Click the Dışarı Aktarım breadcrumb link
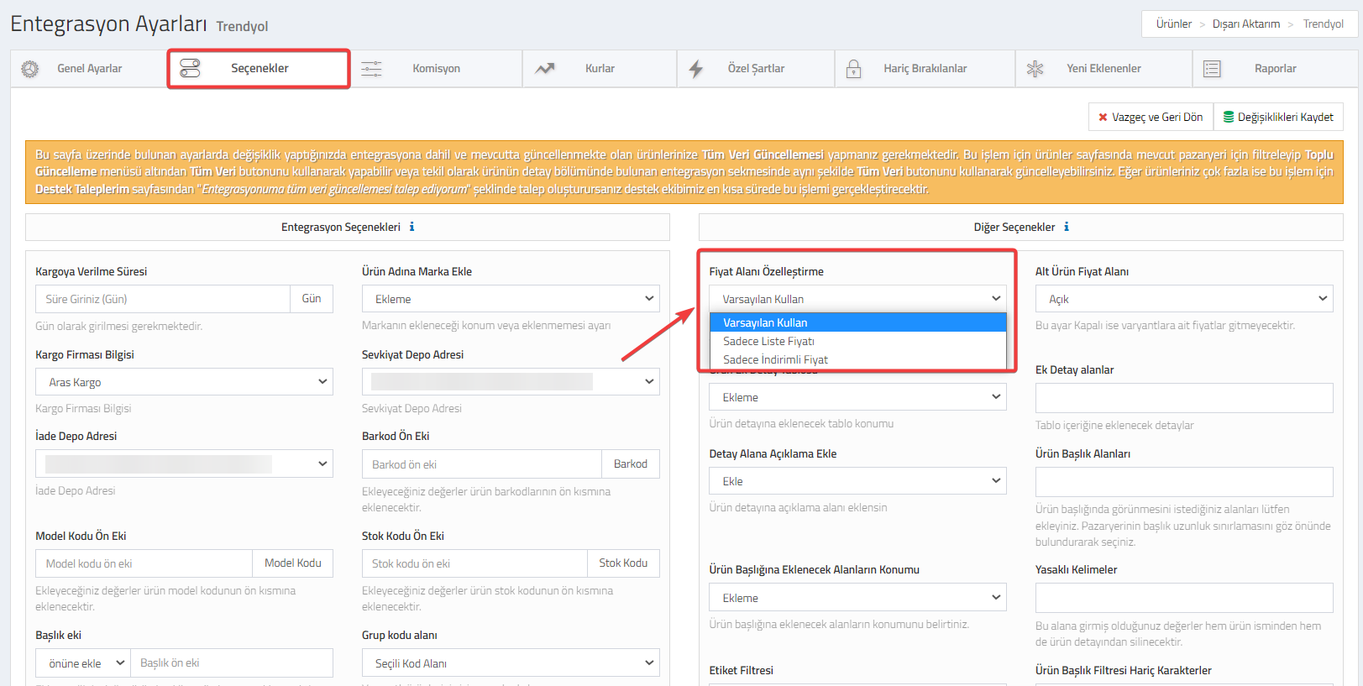 [x=1245, y=24]
